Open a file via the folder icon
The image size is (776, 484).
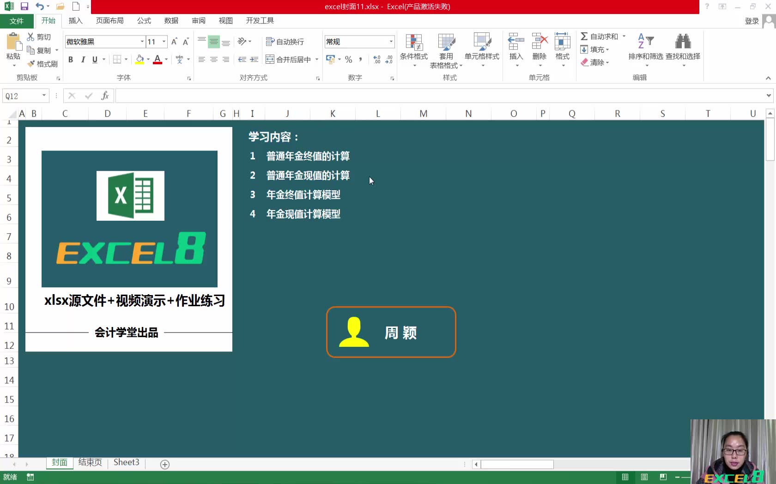click(60, 6)
